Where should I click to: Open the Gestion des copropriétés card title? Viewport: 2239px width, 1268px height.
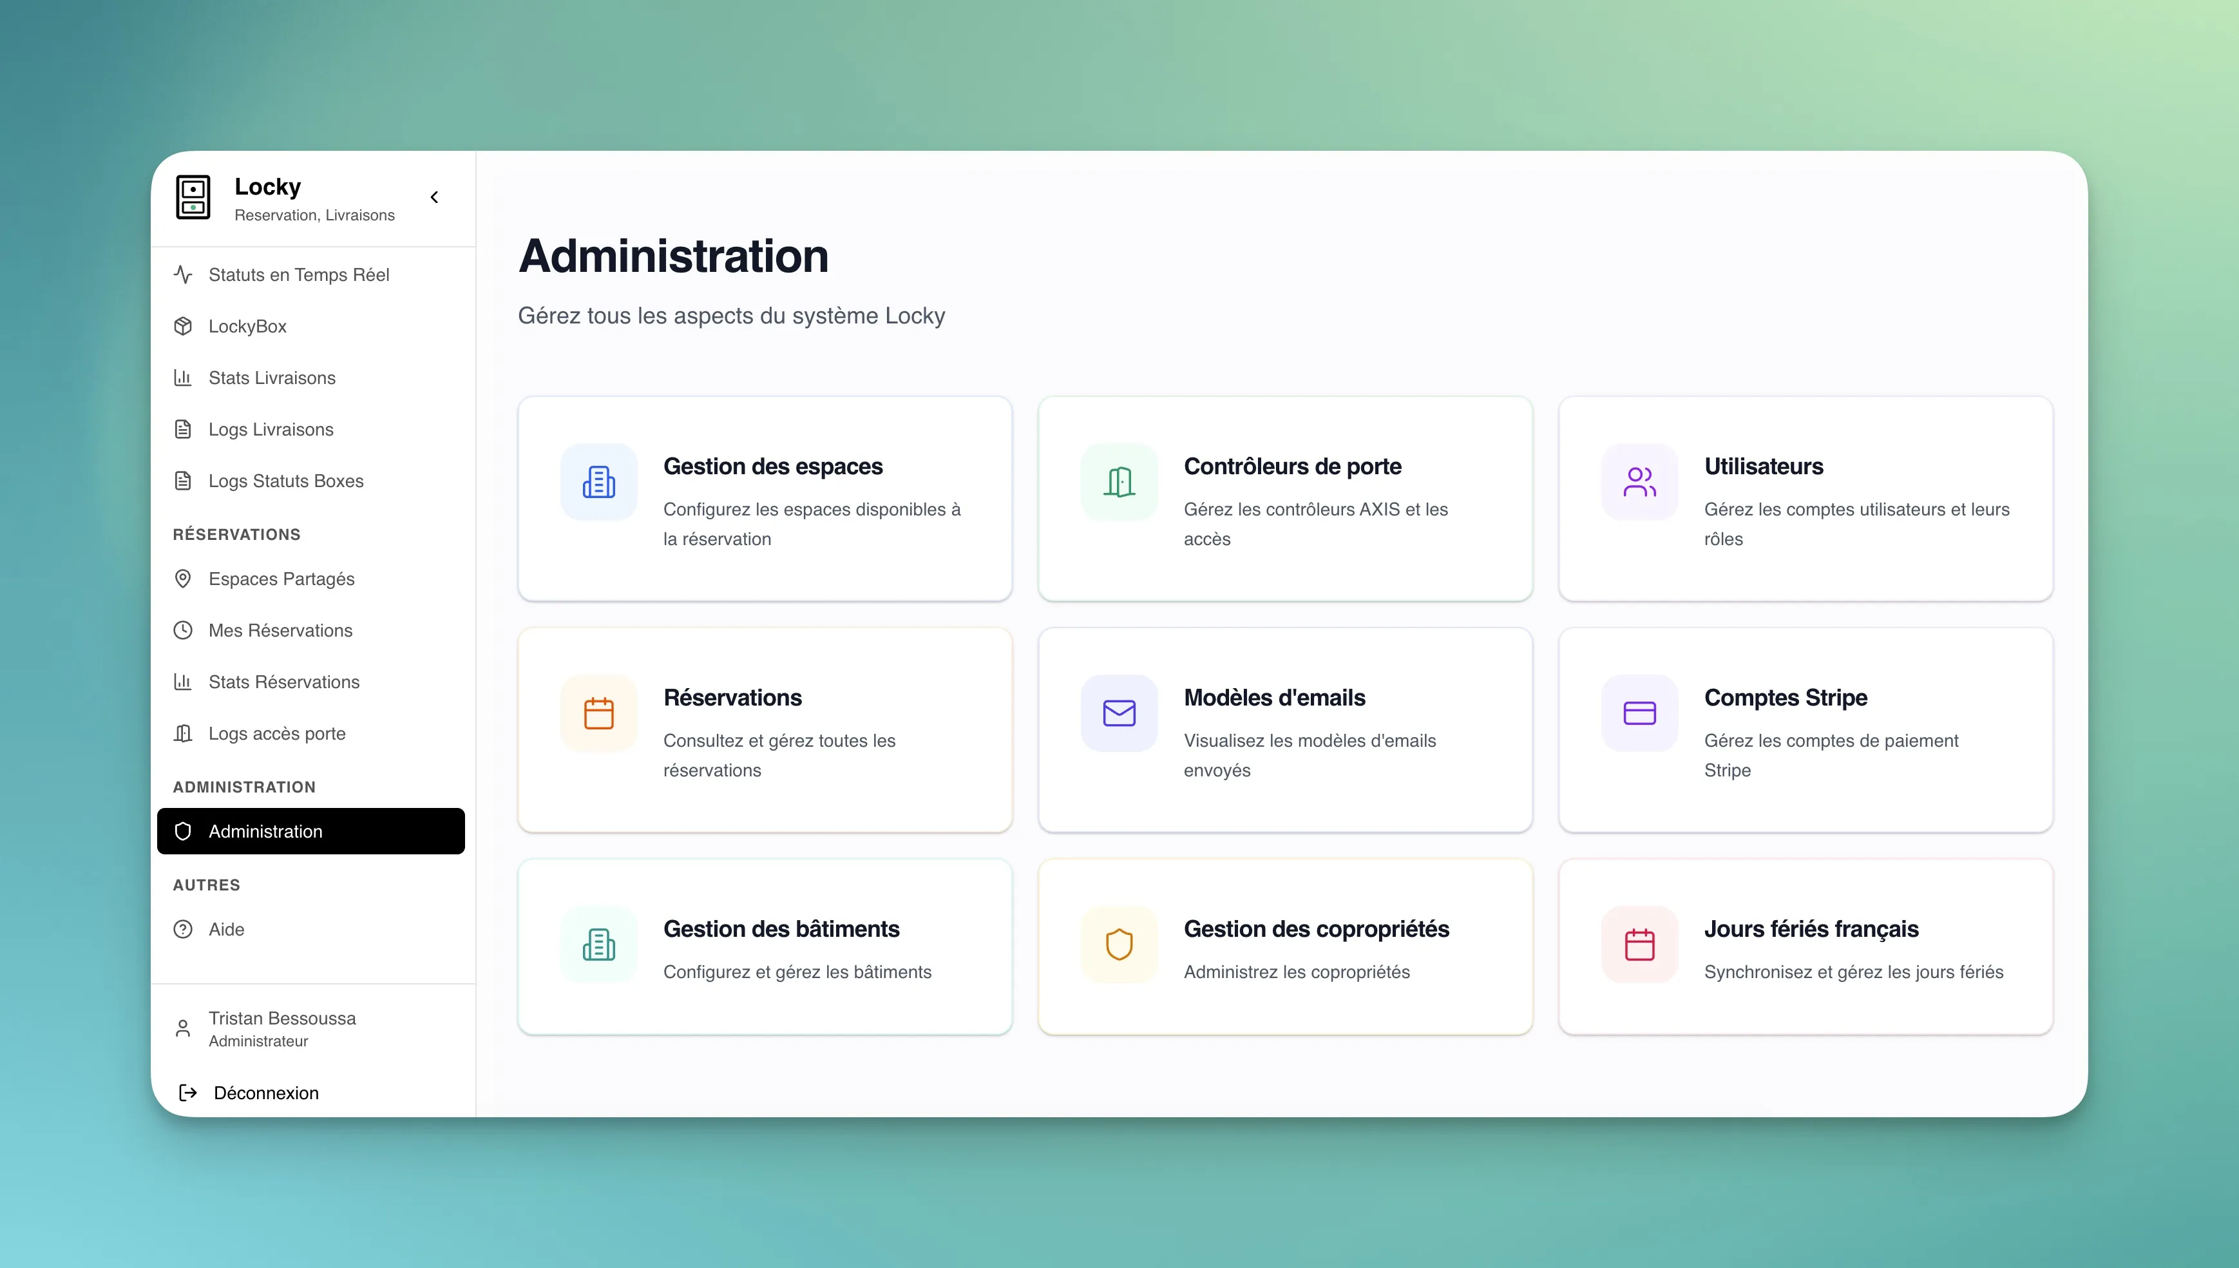[x=1316, y=929]
